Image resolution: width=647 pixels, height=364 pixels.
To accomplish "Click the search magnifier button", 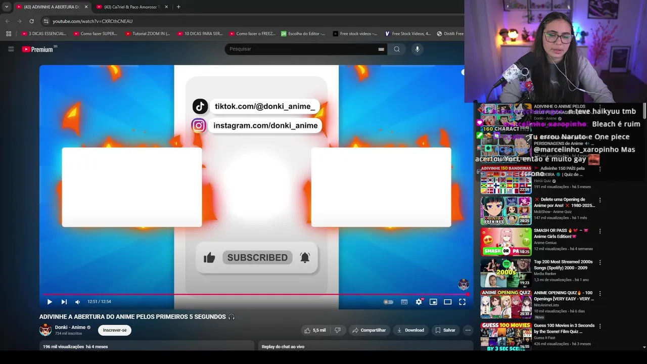I will click(x=397, y=49).
